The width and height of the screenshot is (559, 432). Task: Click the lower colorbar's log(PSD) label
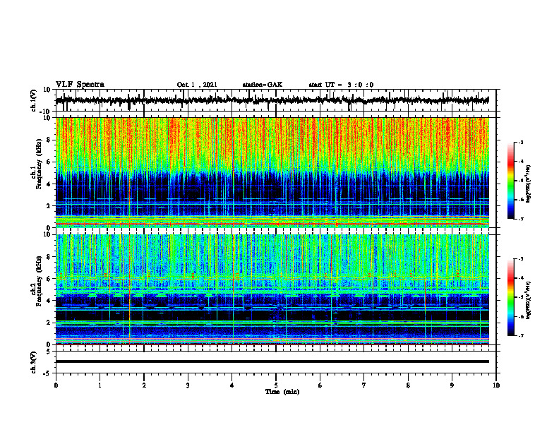(x=528, y=300)
